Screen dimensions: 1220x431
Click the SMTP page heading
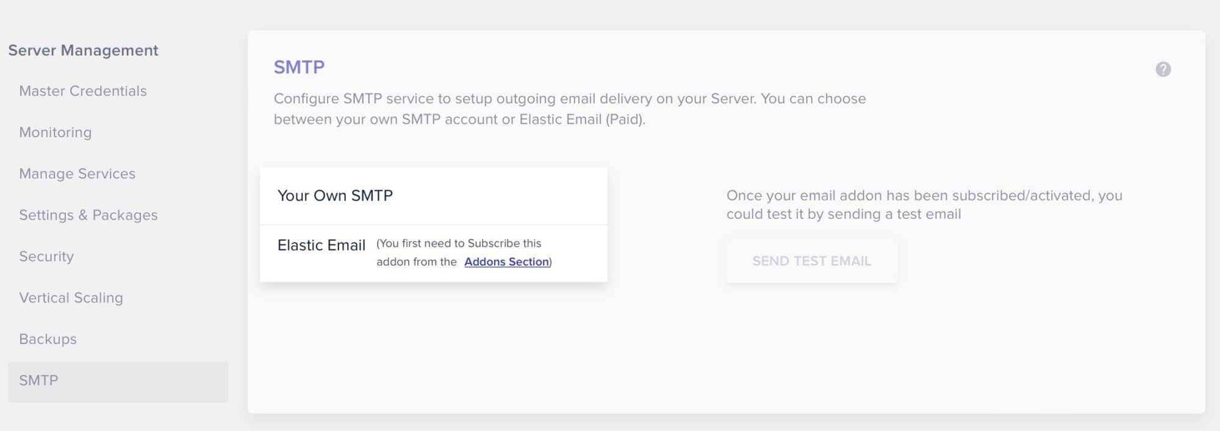coord(299,67)
